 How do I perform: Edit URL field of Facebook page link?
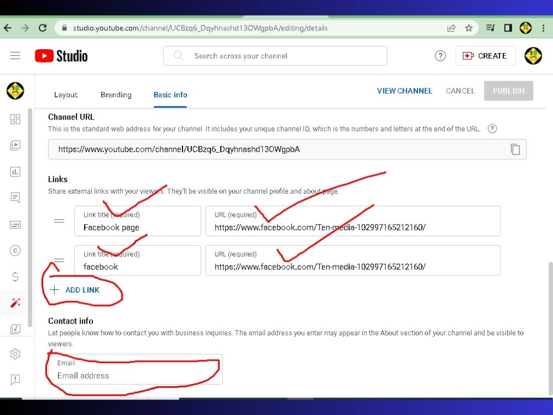[353, 221]
